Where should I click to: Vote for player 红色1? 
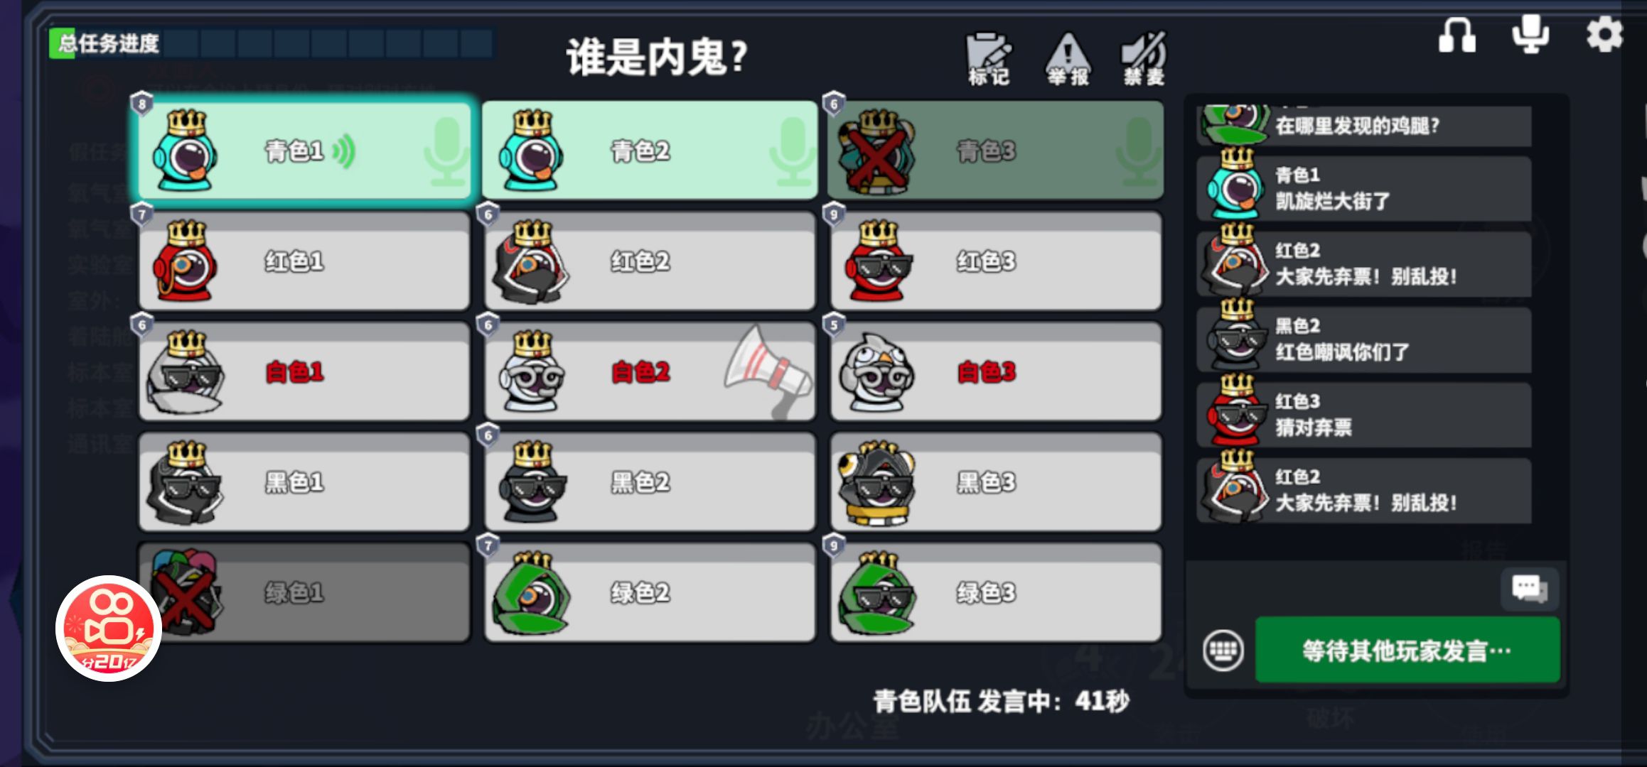click(x=304, y=261)
